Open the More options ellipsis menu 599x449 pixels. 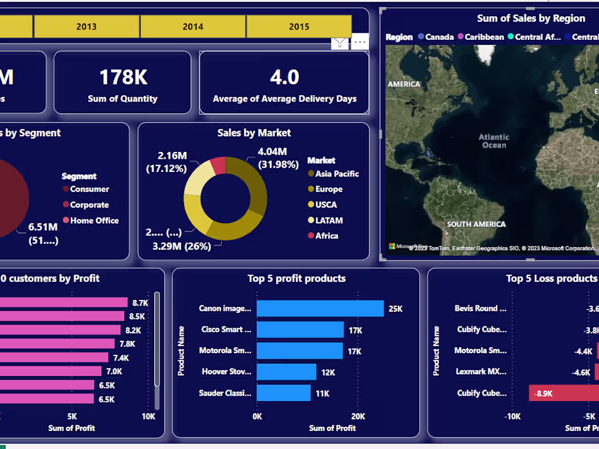[x=359, y=41]
